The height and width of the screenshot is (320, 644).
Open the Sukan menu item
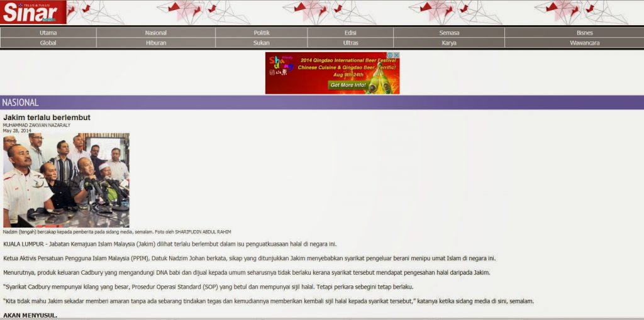click(x=262, y=43)
